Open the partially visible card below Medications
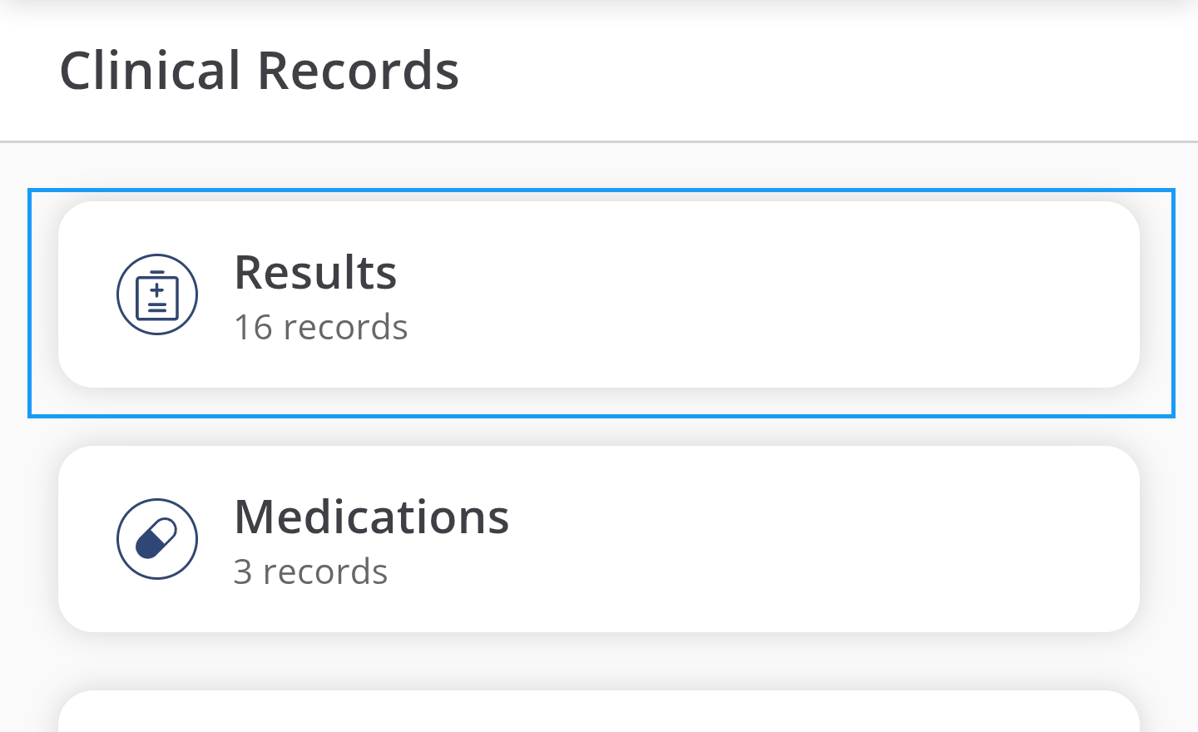The height and width of the screenshot is (732, 1198). [x=599, y=713]
